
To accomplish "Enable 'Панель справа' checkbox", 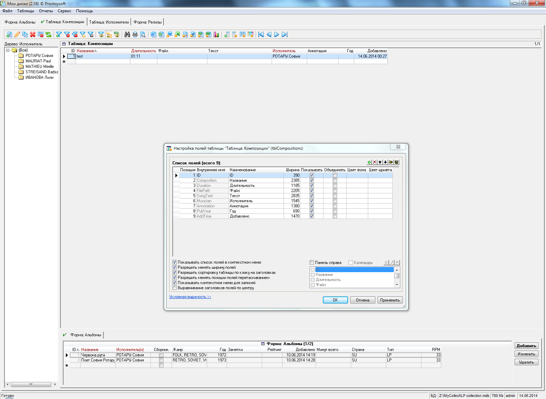I will tap(312, 263).
